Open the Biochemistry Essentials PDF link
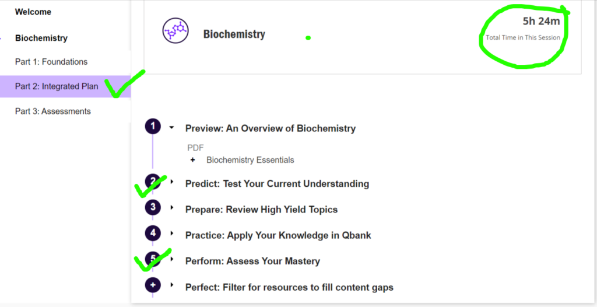The height and width of the screenshot is (307, 597). click(250, 160)
